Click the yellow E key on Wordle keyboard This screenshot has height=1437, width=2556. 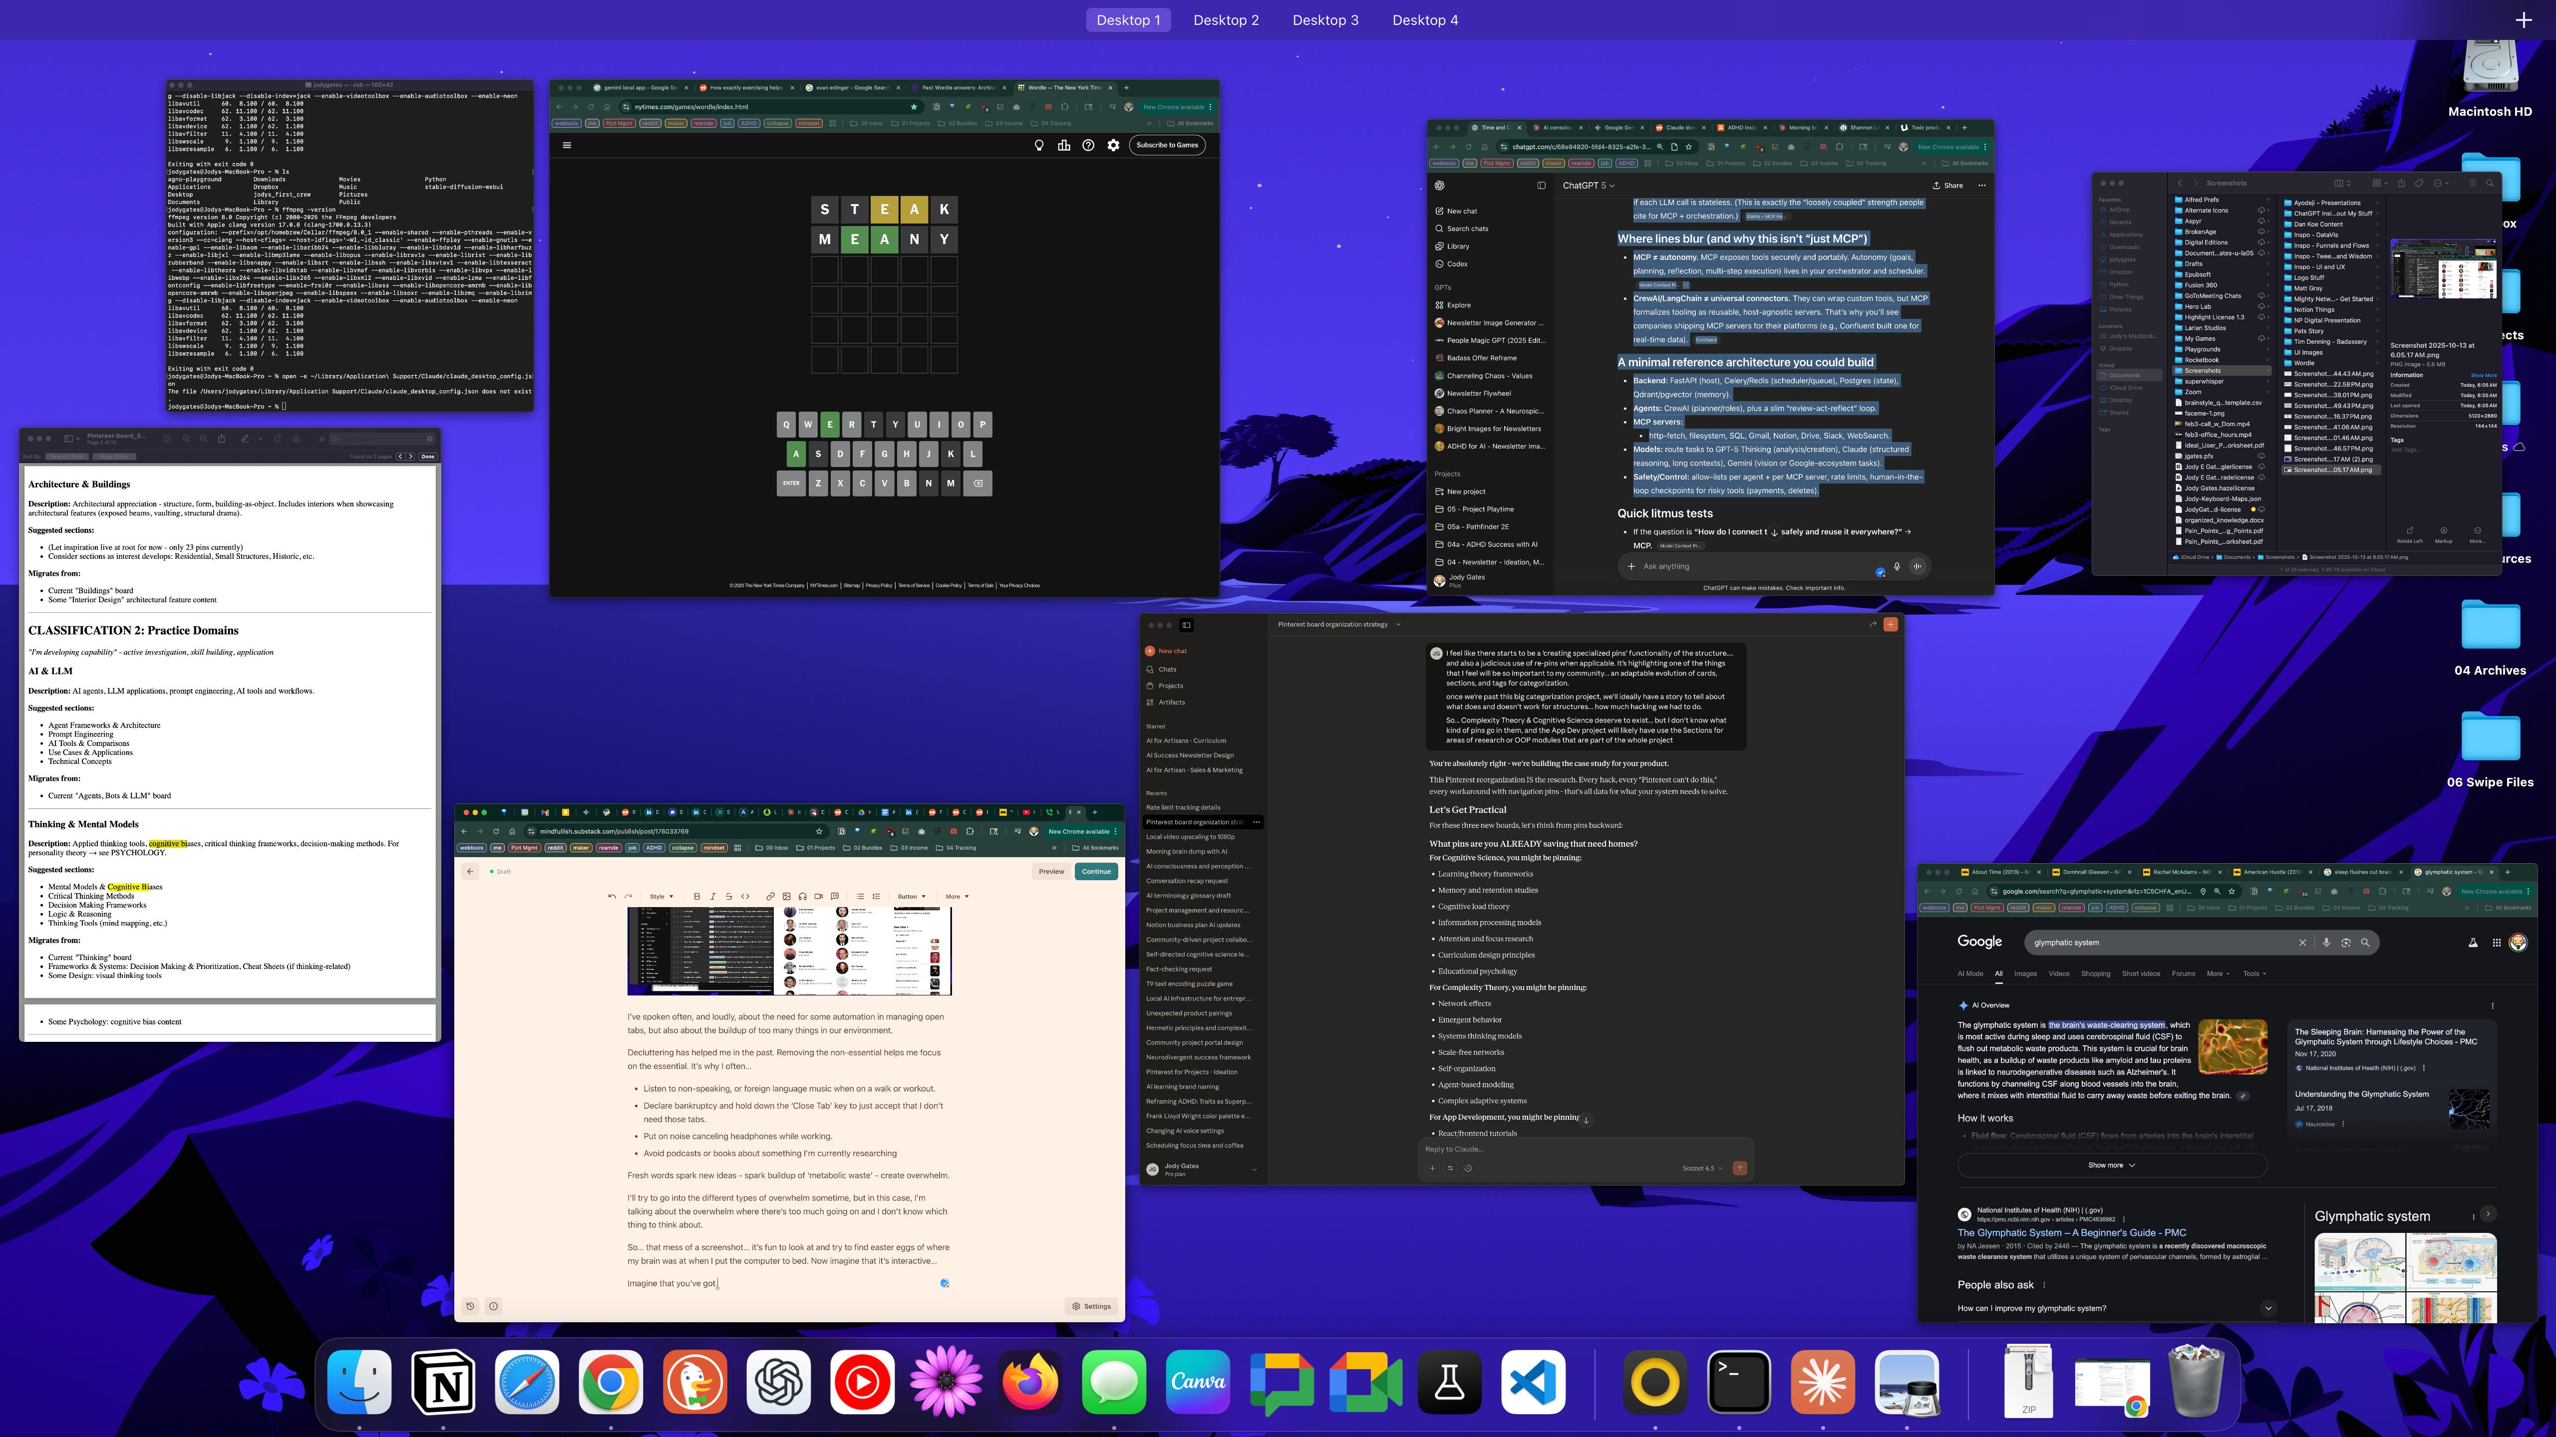pos(830,425)
